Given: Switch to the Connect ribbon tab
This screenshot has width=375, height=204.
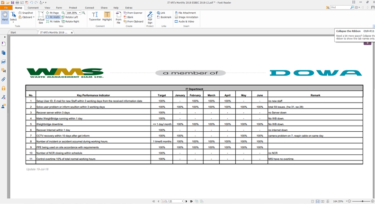Looking at the screenshot, I should point(89,8).
